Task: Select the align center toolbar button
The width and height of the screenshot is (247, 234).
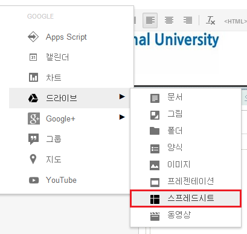Action: click(x=169, y=20)
